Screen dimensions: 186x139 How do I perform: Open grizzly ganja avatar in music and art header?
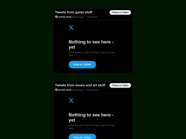[x=56, y=90]
